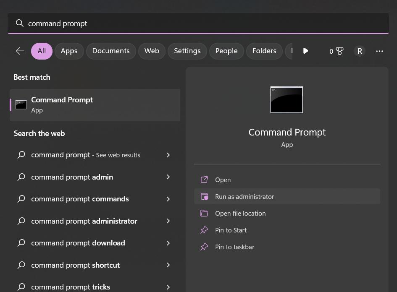Expand the 'command prompt shortcut' chevron
This screenshot has height=292, width=397.
[x=168, y=265]
